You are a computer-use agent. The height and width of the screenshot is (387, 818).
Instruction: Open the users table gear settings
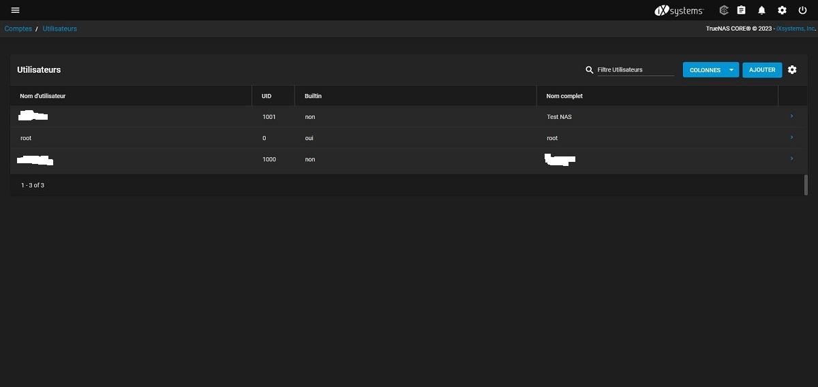[x=792, y=70]
